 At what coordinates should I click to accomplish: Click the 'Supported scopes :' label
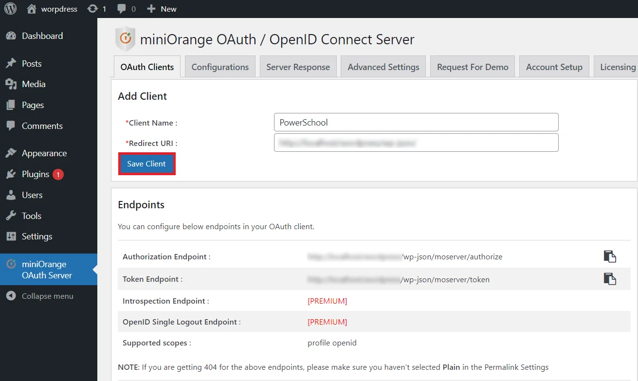(x=157, y=343)
